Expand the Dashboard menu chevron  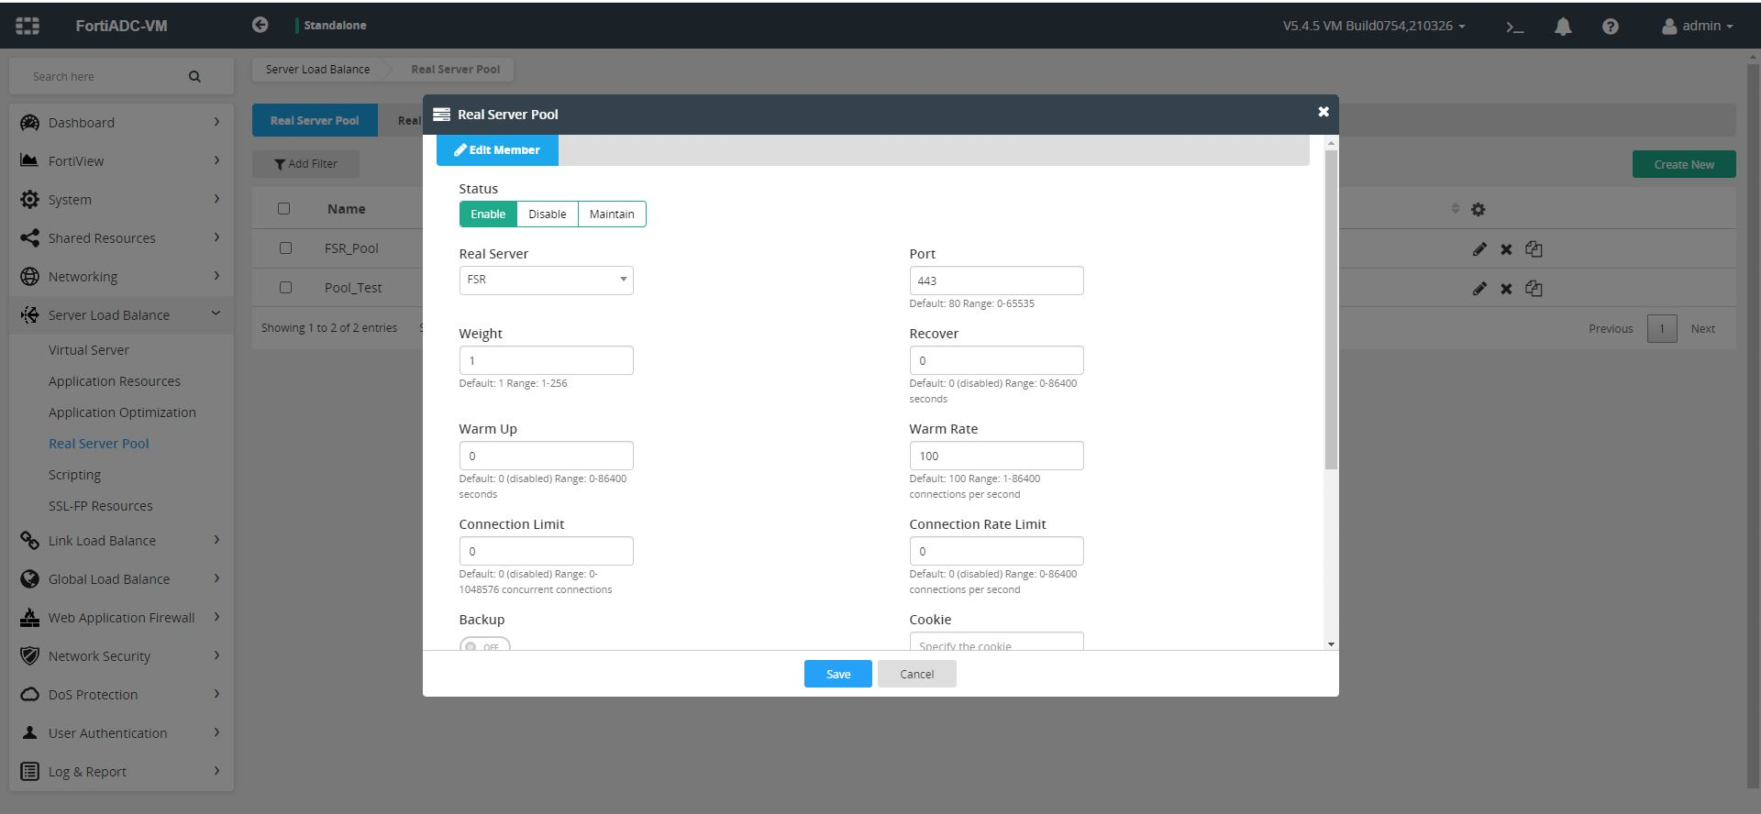(216, 121)
